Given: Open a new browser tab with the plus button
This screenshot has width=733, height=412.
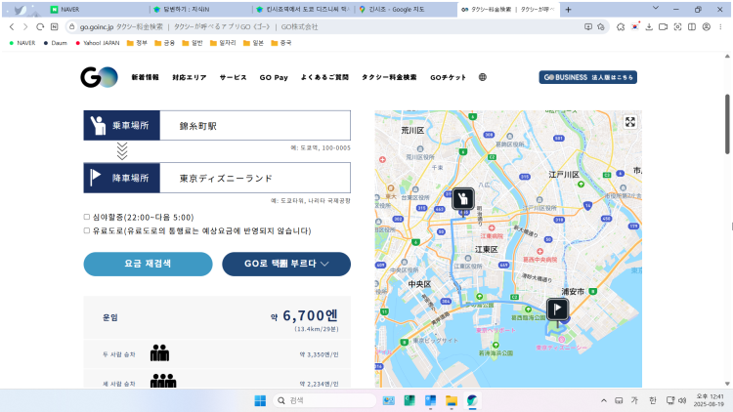Looking at the screenshot, I should [568, 10].
